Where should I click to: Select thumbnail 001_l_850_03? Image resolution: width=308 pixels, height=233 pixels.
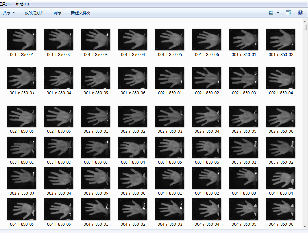click(96, 40)
